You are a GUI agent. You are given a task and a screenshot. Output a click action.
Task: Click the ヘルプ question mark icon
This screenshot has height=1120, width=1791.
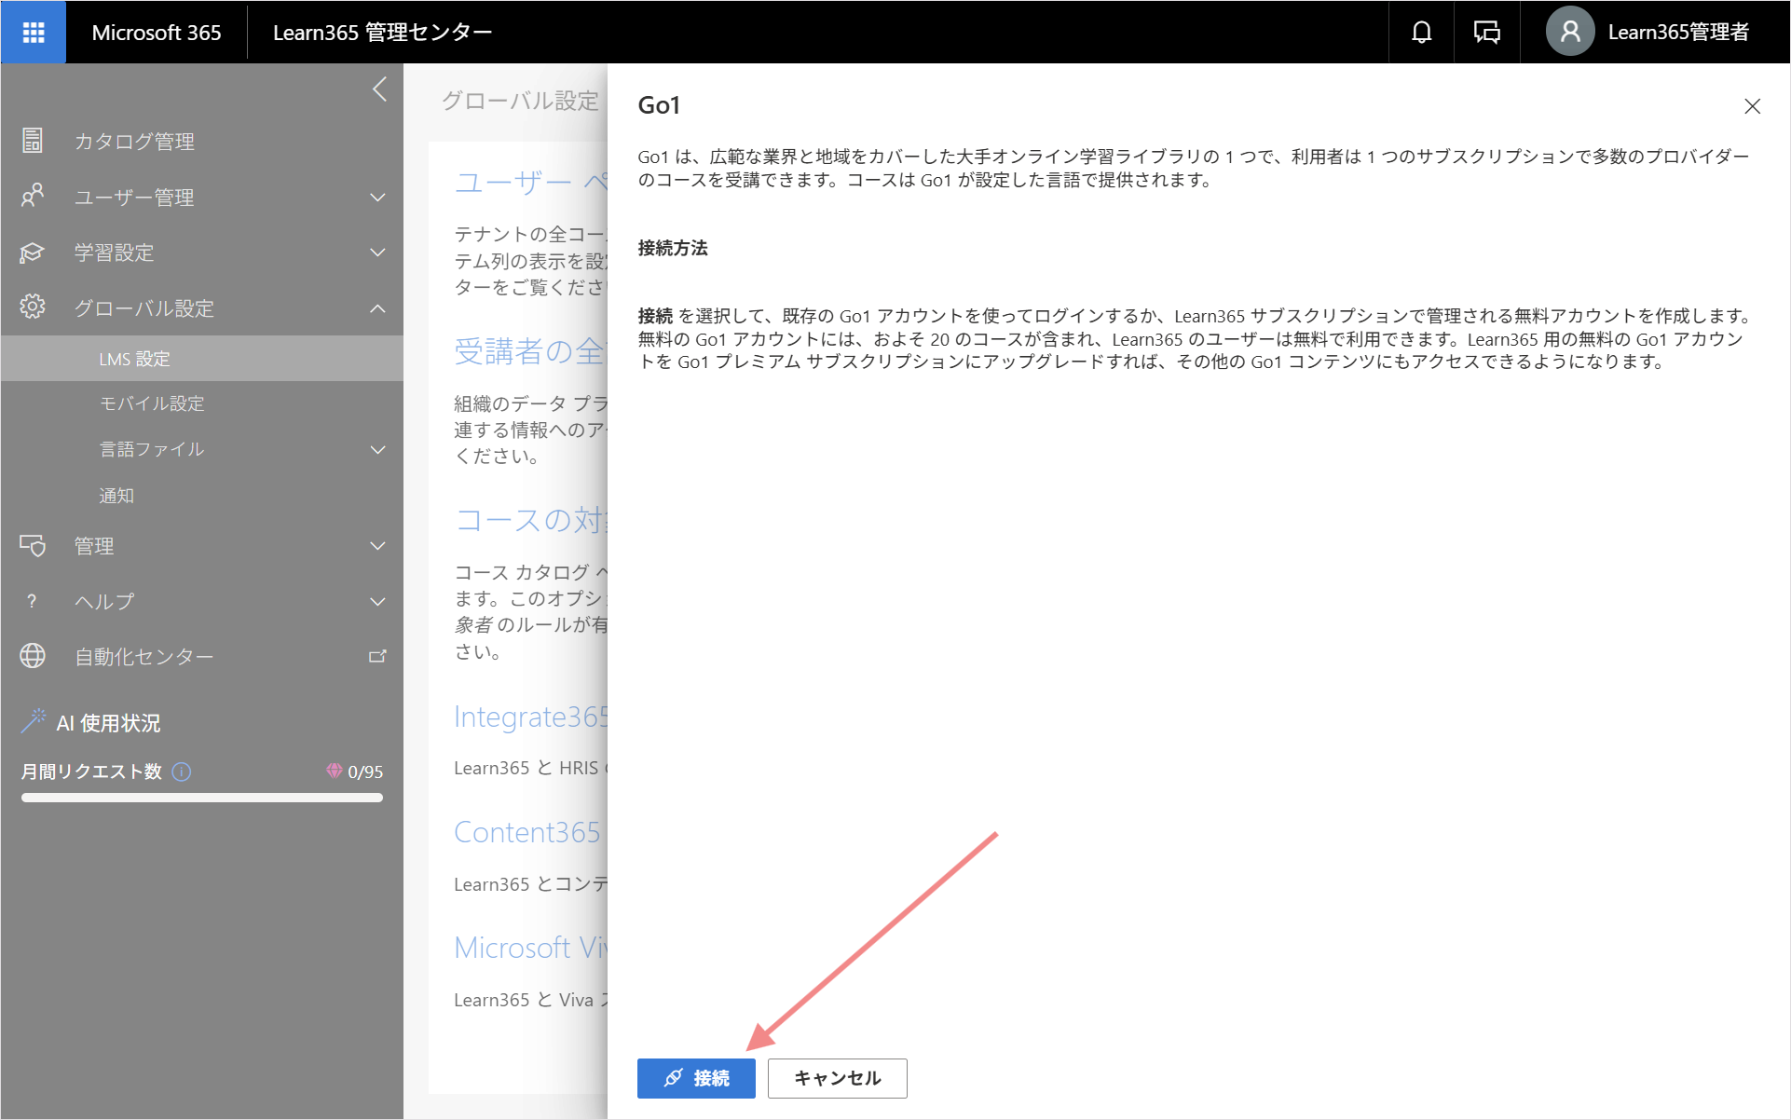tap(33, 601)
